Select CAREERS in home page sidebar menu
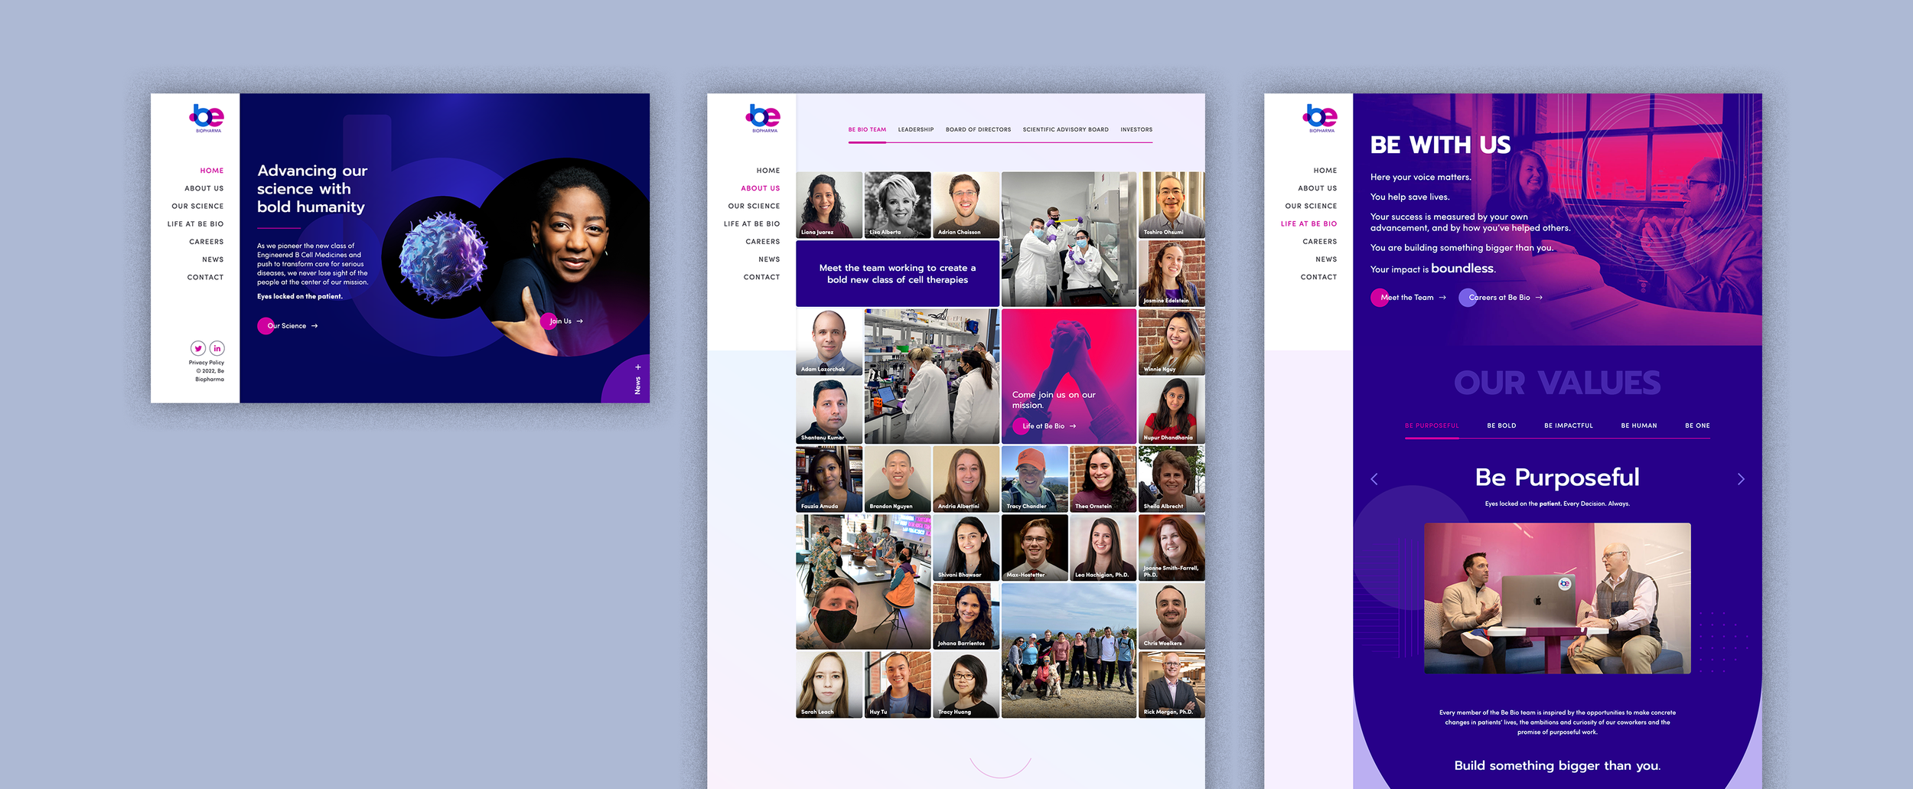This screenshot has height=789, width=1913. point(207,242)
